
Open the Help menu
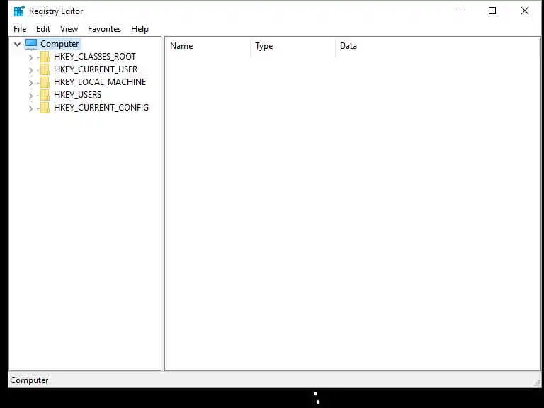(x=140, y=29)
